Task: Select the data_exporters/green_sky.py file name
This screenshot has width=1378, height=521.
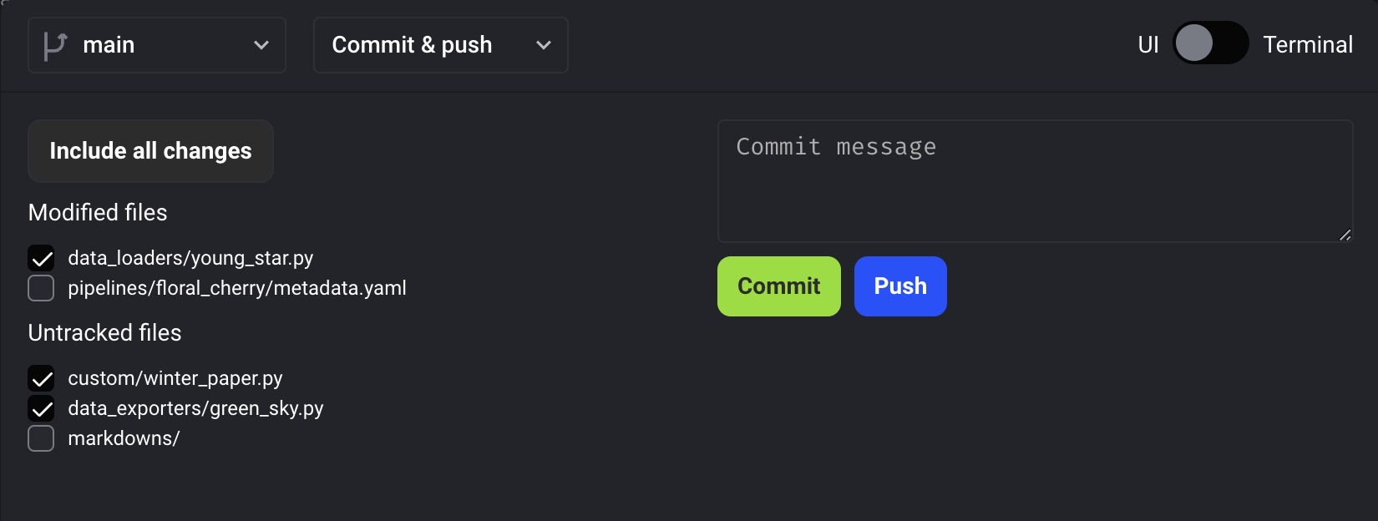Action: coord(195,408)
